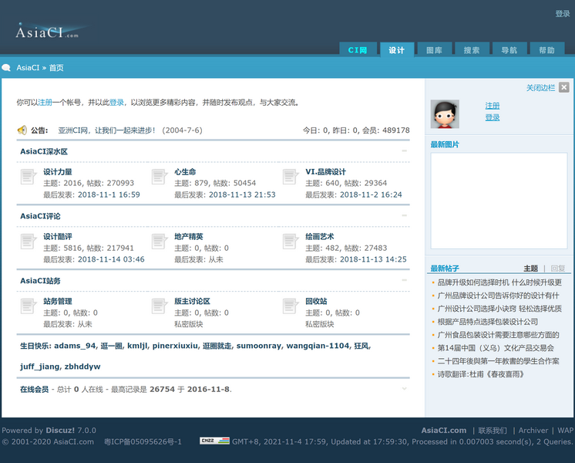Screen dimensions: 575x463
Task: Collapse the AsiaCI评论 section
Action: pyautogui.click(x=405, y=216)
